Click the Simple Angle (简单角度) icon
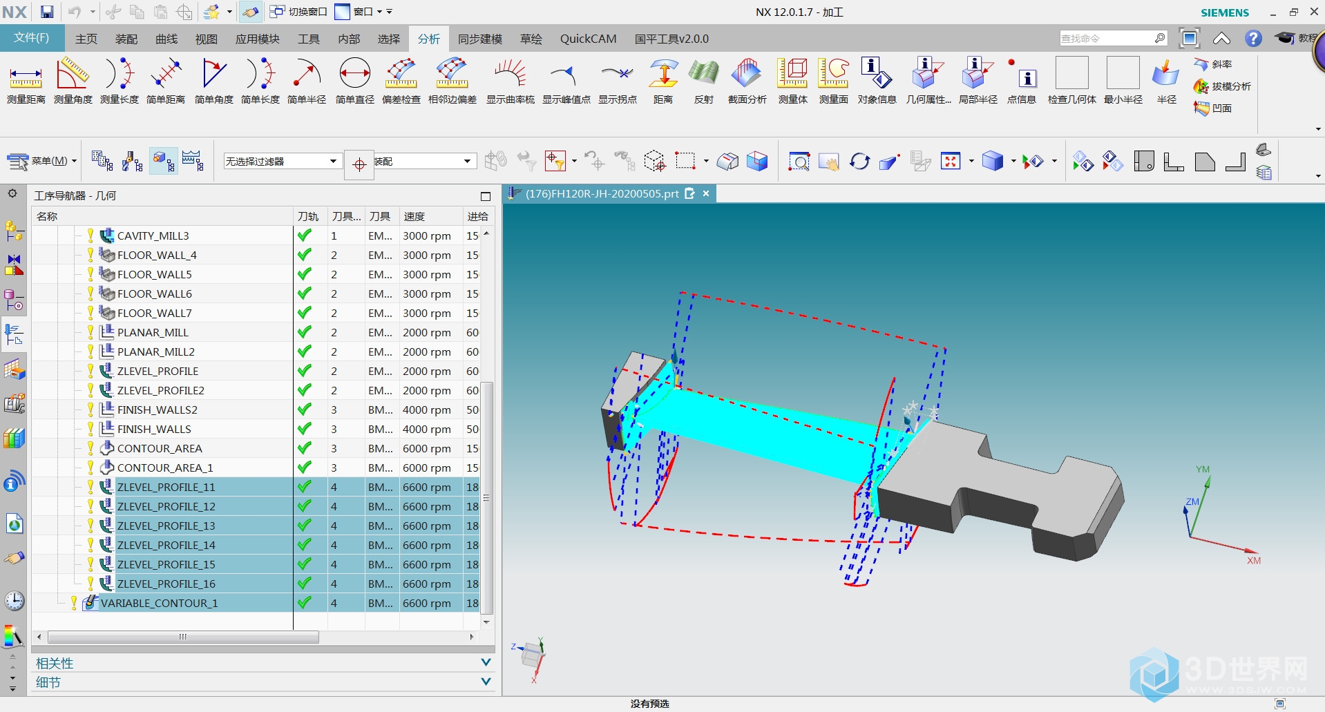1325x712 pixels. click(x=213, y=81)
